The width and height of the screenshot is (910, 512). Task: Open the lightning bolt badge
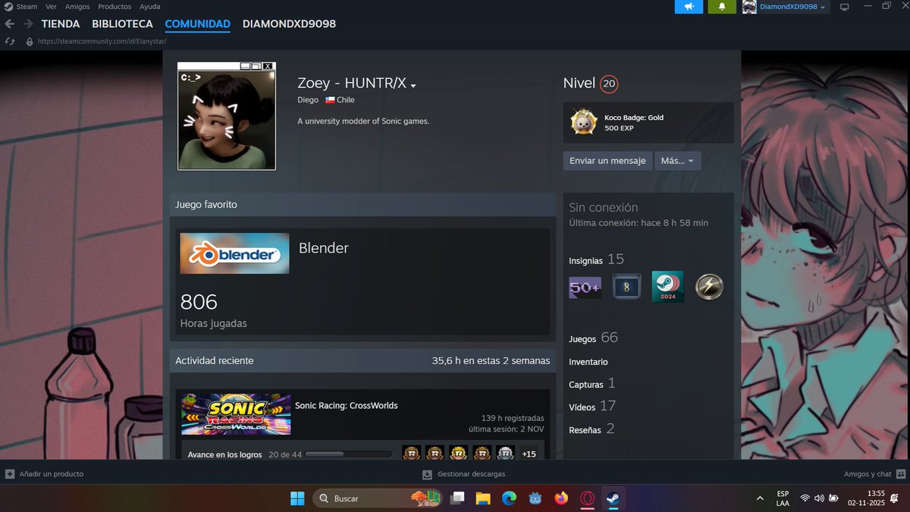709,287
